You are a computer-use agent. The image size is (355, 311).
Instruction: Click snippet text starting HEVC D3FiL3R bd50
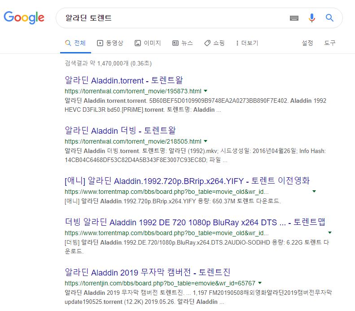[143, 110]
